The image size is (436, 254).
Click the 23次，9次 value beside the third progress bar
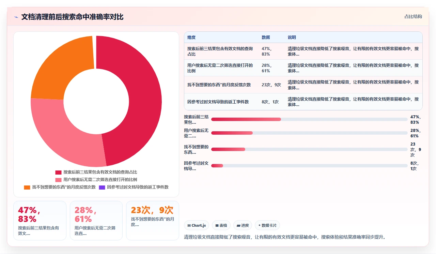416,149
